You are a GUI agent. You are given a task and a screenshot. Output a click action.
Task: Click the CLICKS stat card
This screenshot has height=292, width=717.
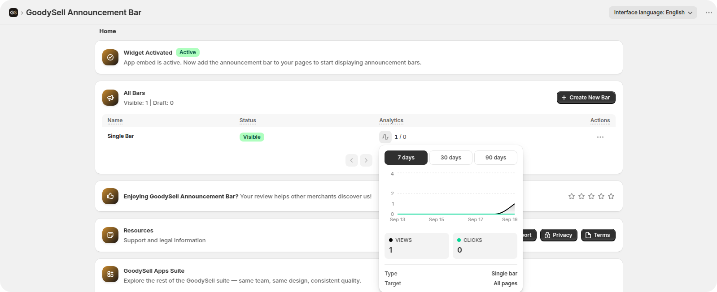click(x=485, y=246)
